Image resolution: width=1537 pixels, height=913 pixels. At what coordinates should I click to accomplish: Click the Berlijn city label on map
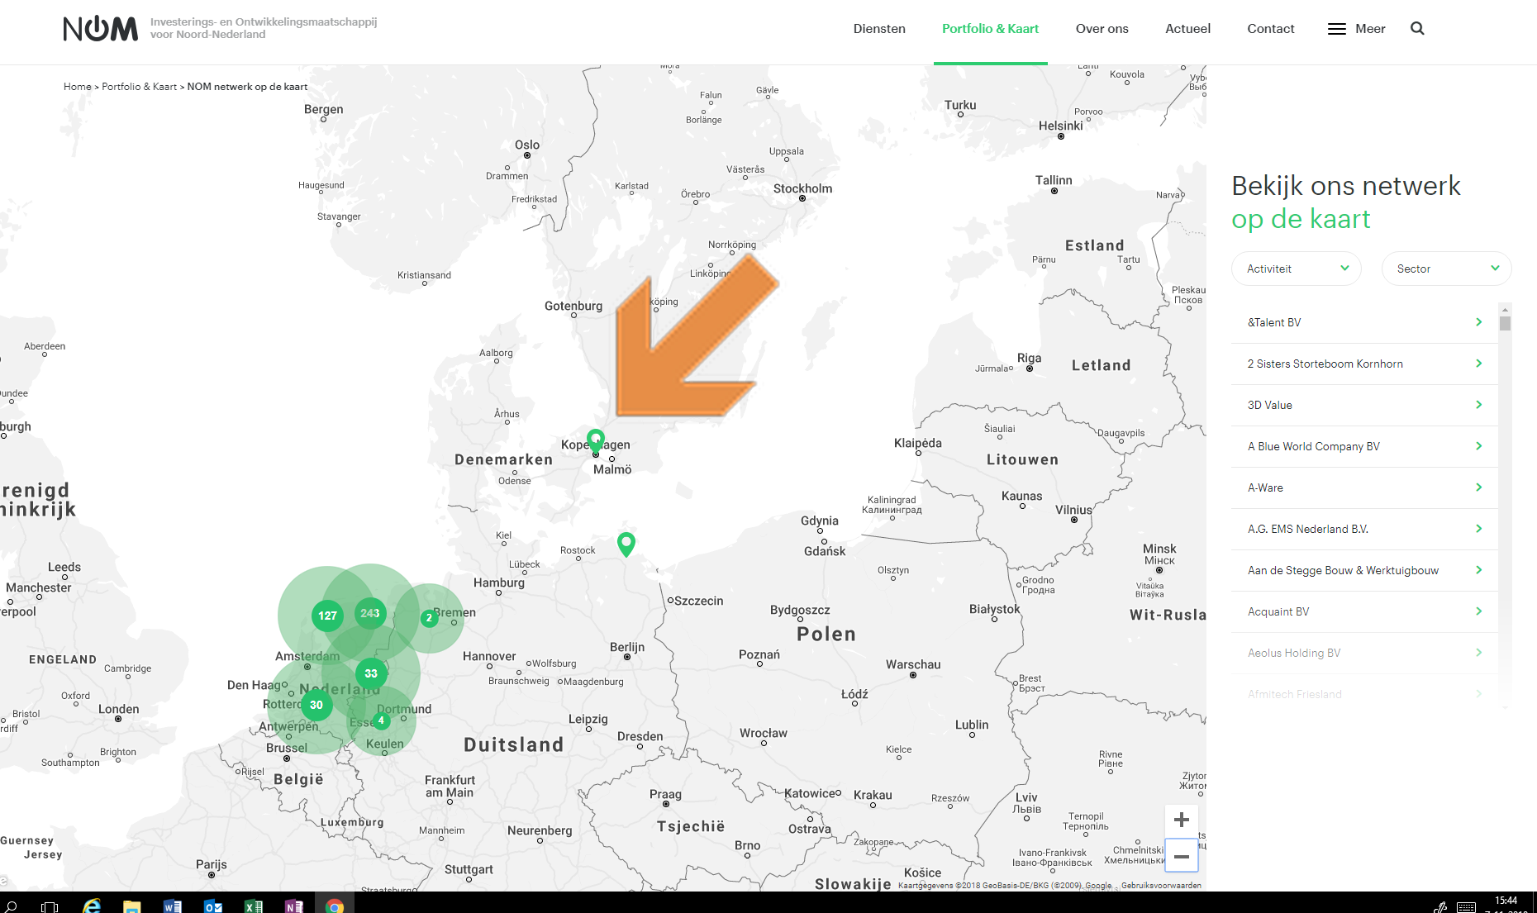click(x=627, y=647)
